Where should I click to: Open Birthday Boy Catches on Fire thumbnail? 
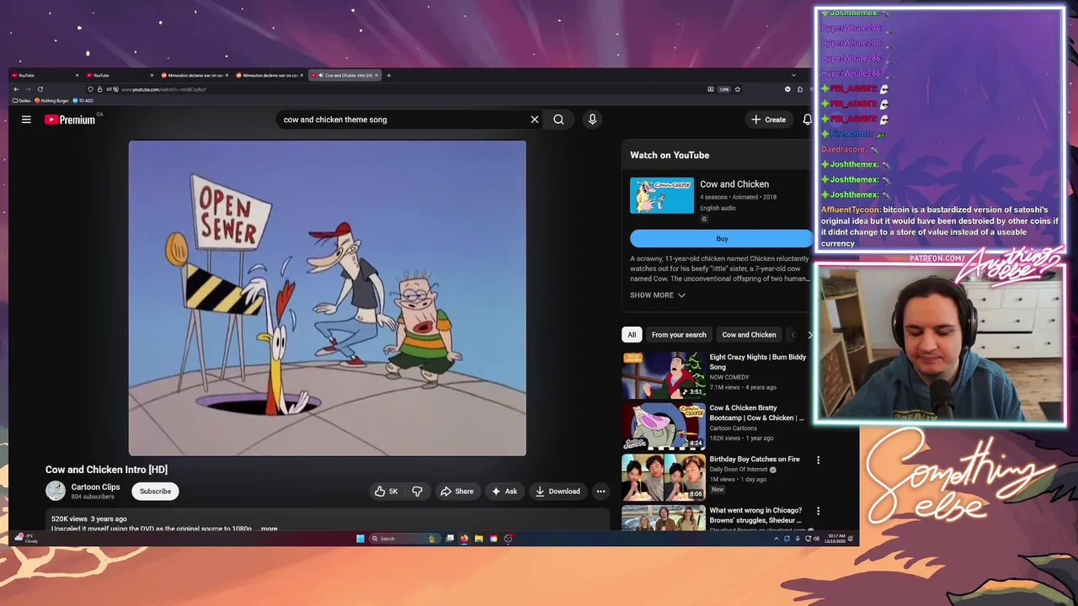click(664, 477)
